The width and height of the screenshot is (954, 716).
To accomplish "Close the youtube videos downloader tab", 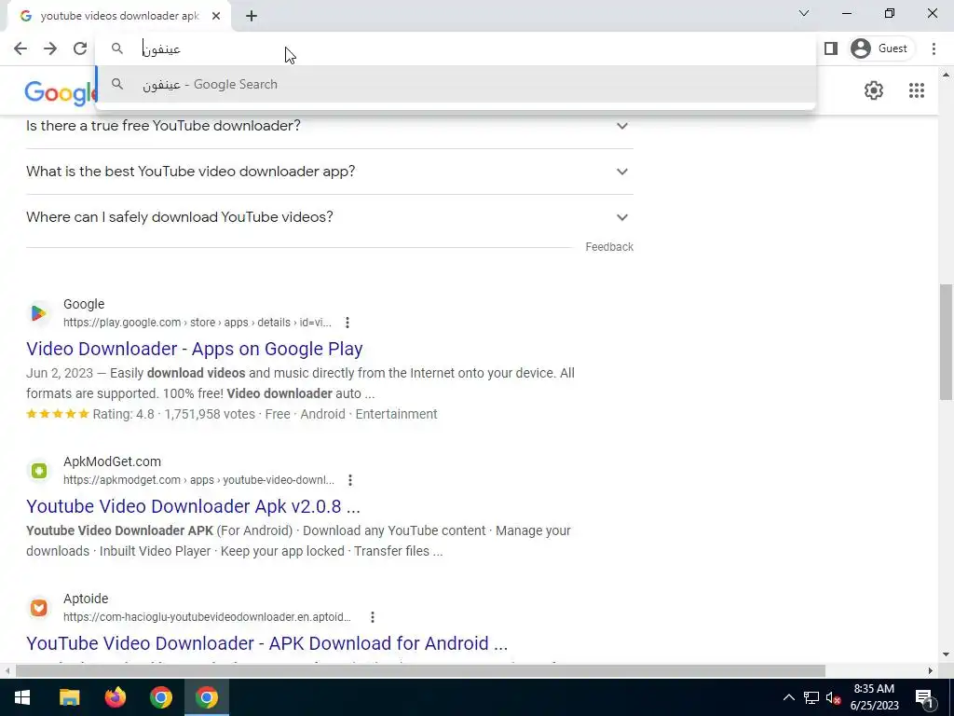I will [x=216, y=16].
